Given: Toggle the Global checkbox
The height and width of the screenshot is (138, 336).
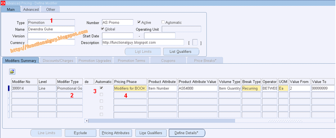Looking at the screenshot, I should 102,29.
